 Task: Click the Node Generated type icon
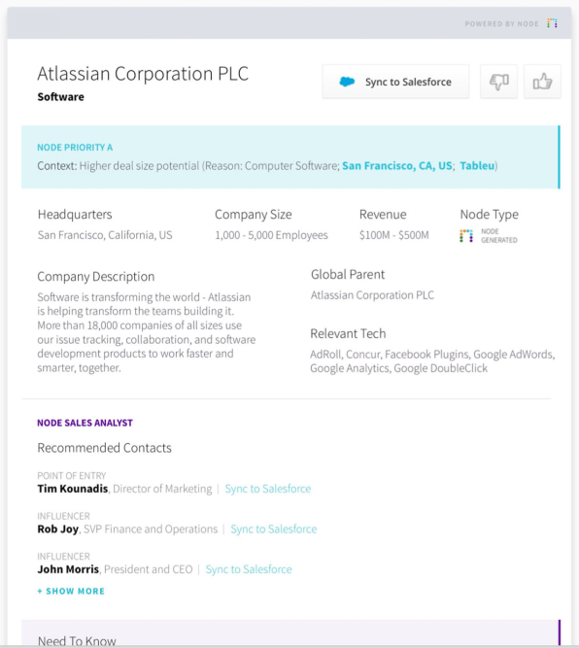[466, 236]
